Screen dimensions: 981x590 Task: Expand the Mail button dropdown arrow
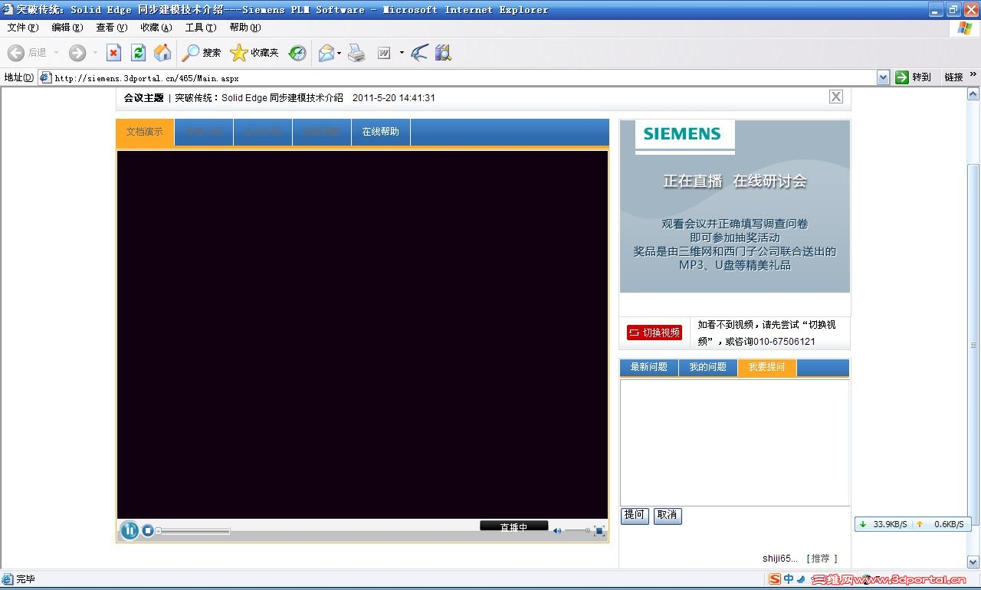point(340,53)
